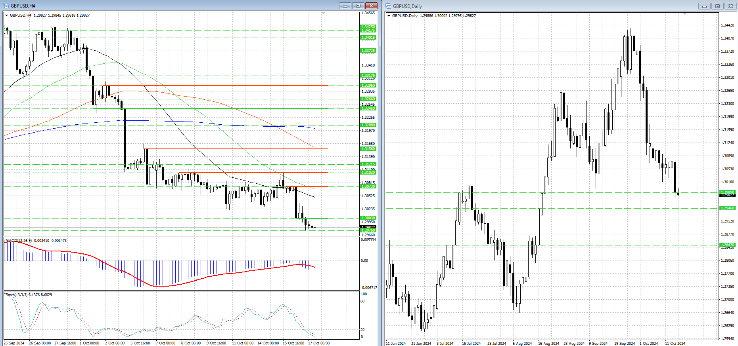
Task: Close the GBPUSD,Daily chart window
Action: [730, 6]
